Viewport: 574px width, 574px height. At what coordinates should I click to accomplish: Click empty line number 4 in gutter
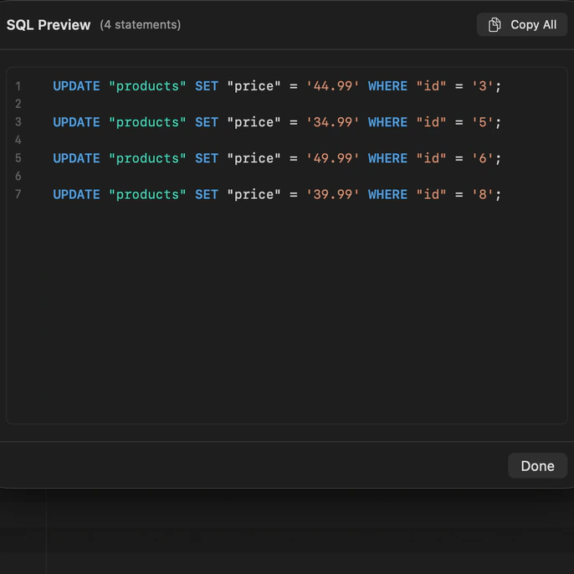point(18,140)
